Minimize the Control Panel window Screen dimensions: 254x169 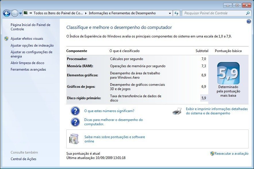228,5
